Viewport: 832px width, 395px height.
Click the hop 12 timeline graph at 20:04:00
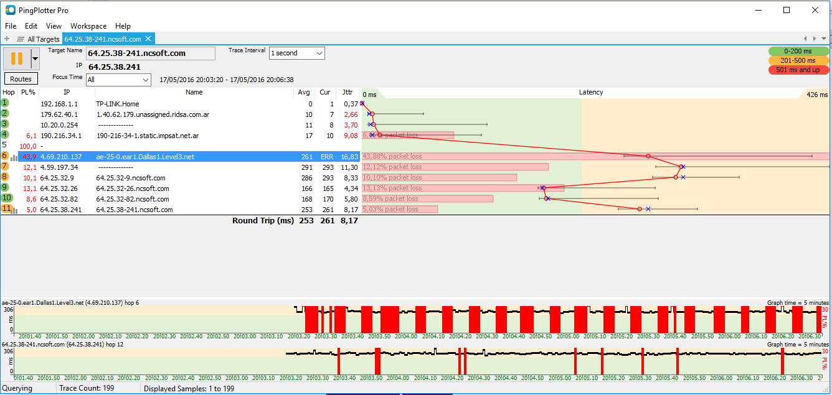tap(404, 360)
